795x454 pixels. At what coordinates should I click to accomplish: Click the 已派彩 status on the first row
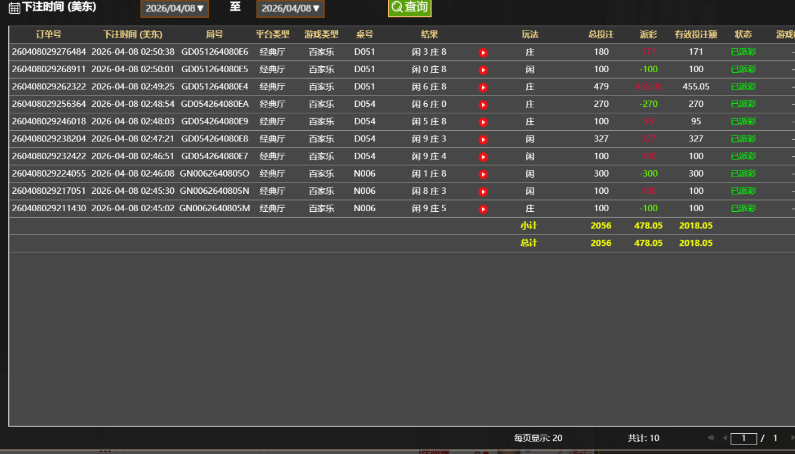click(x=743, y=52)
